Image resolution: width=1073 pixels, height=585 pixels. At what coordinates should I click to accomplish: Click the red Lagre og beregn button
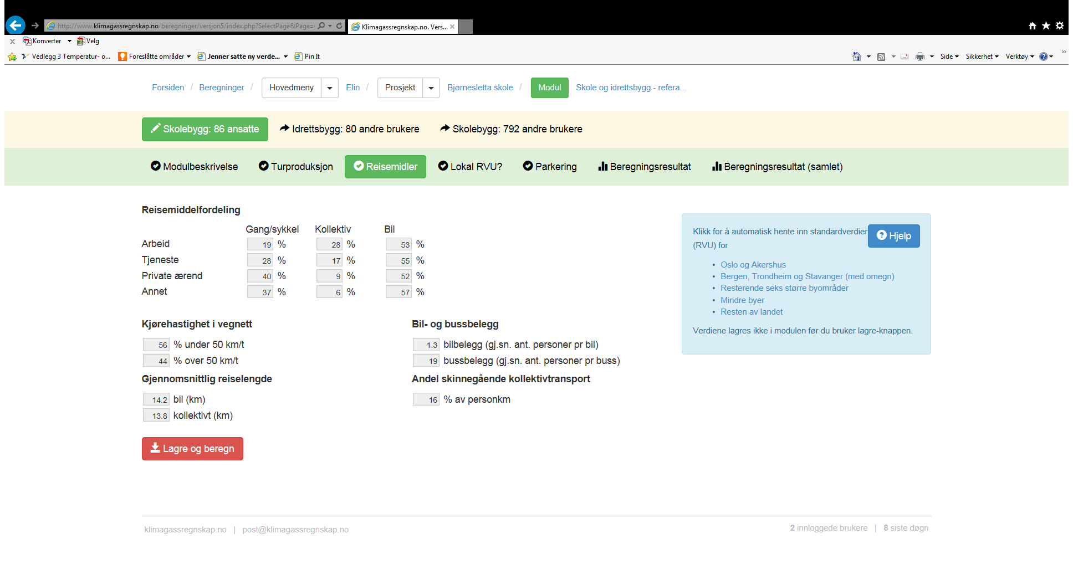(192, 449)
